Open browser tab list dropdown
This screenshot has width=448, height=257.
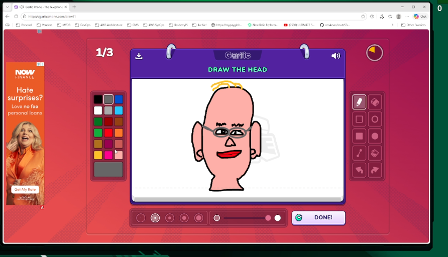(8, 7)
